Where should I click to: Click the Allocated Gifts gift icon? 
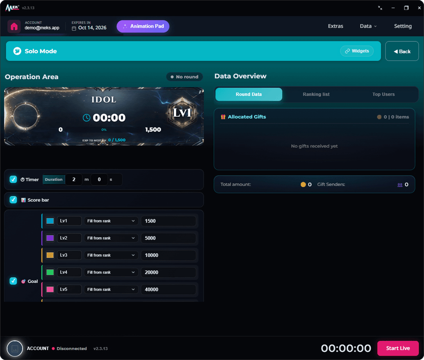click(x=223, y=117)
